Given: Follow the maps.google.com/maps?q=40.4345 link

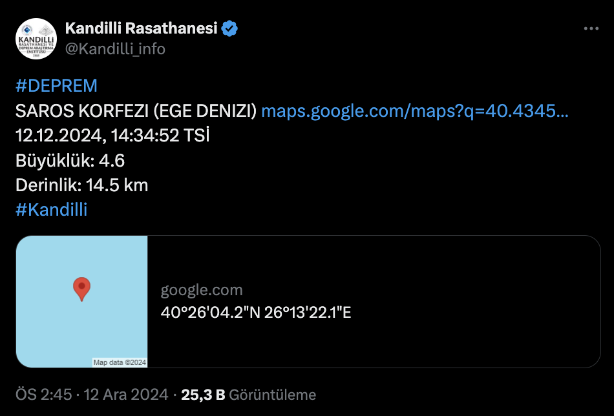Looking at the screenshot, I should [x=415, y=110].
